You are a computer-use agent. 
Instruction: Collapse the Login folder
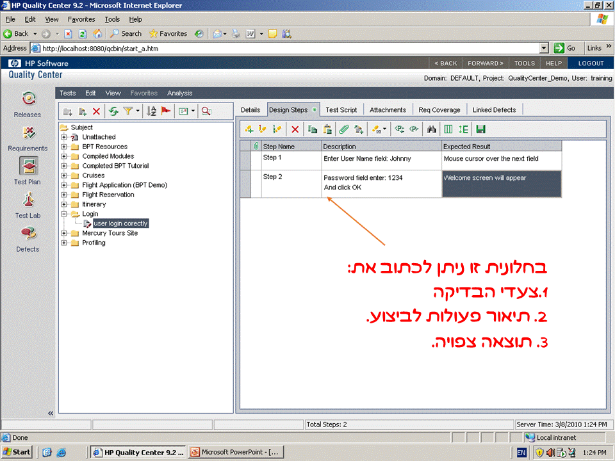tap(64, 214)
